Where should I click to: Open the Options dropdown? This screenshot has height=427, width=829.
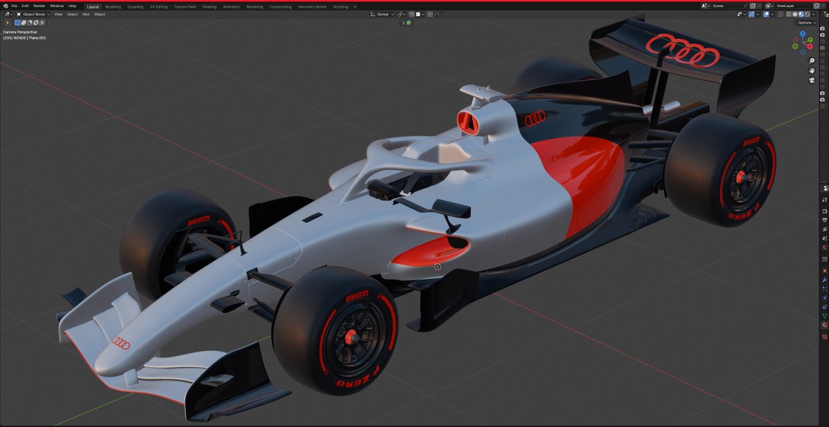pos(805,23)
